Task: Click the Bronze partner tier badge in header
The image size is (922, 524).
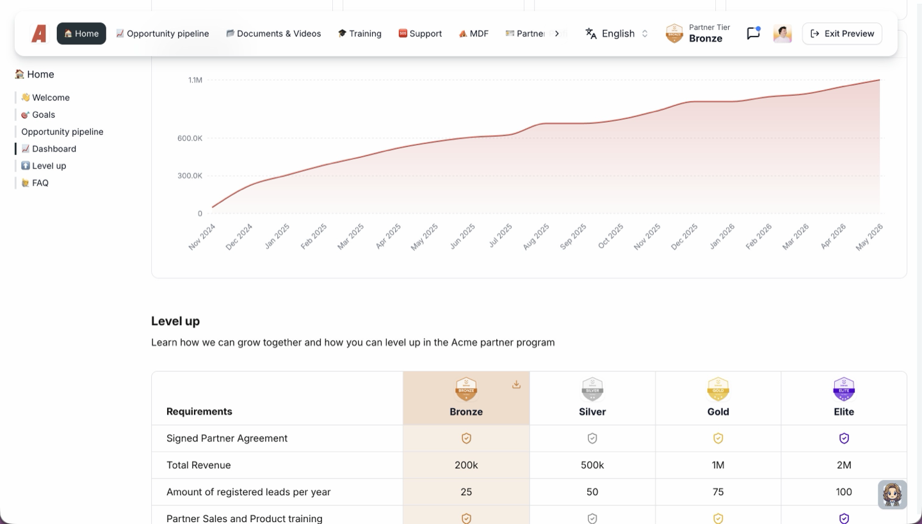Action: pyautogui.click(x=674, y=33)
